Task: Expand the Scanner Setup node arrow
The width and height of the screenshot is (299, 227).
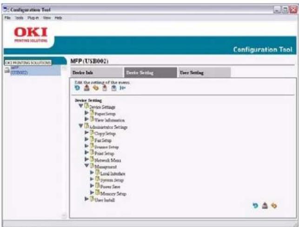Action: click(86, 146)
